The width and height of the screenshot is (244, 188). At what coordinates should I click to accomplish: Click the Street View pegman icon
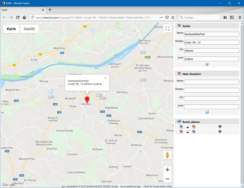click(x=167, y=155)
